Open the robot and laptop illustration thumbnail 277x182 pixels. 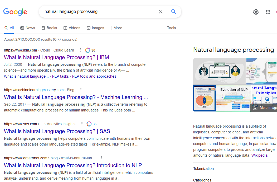coord(219,71)
